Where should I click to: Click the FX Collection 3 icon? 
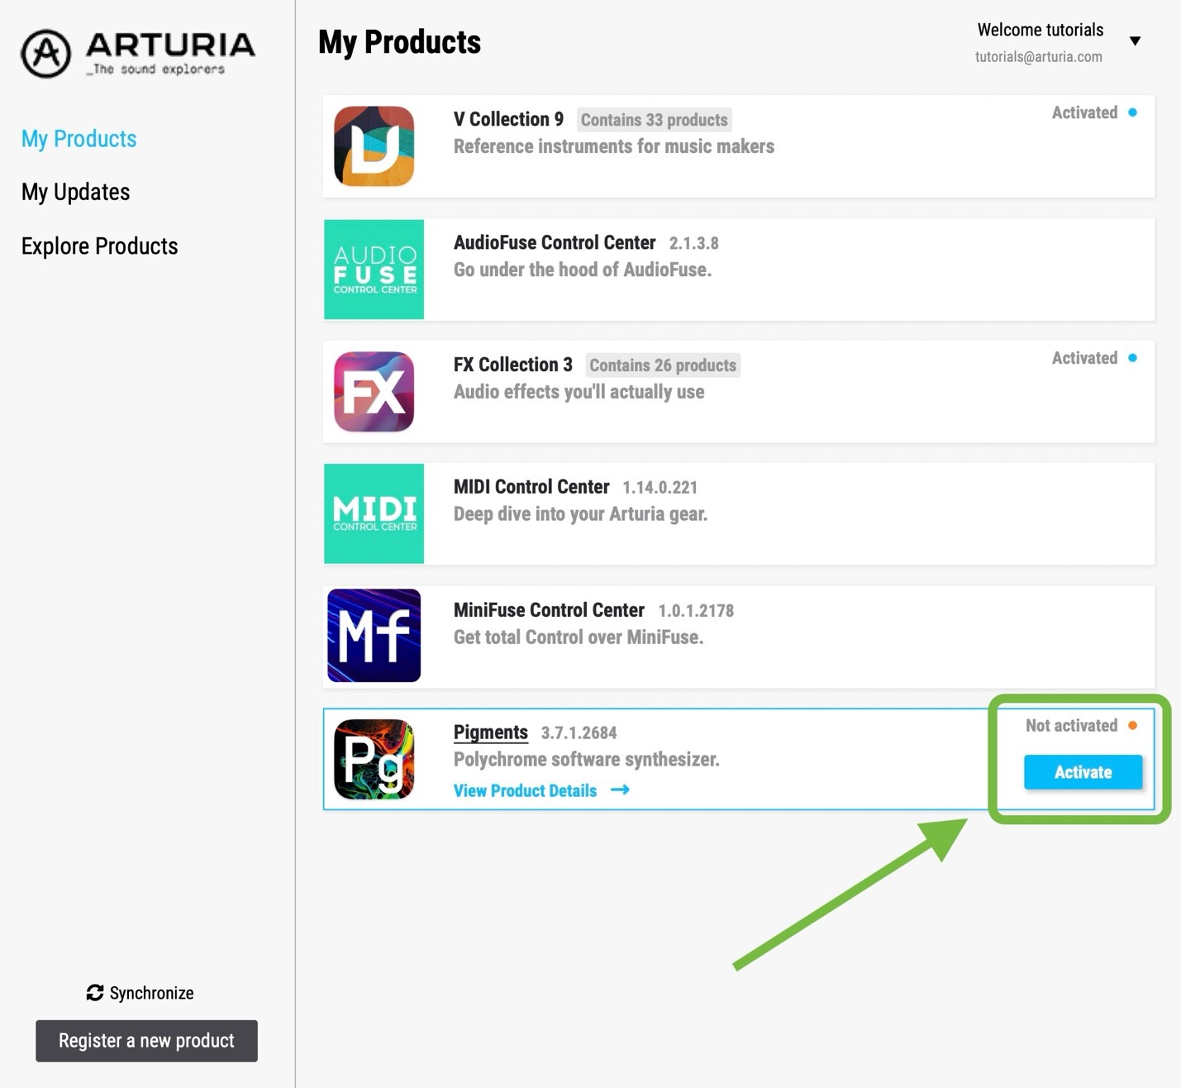(374, 392)
